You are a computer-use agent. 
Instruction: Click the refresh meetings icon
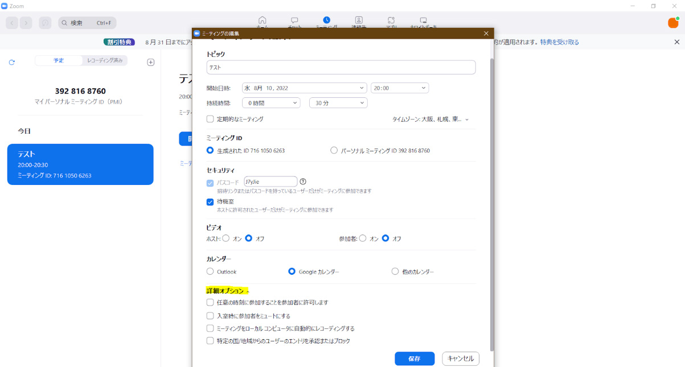point(11,63)
